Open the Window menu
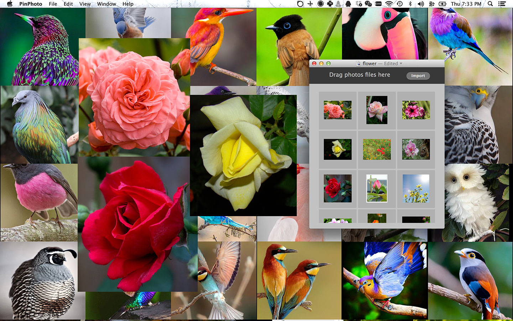Image resolution: width=513 pixels, height=321 pixels. pos(107,4)
